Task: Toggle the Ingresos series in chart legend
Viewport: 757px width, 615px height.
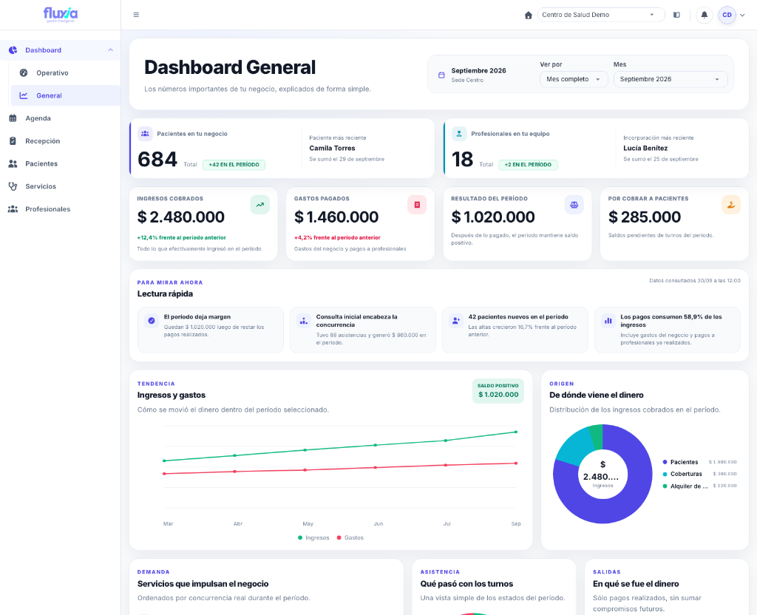Action: 313,538
